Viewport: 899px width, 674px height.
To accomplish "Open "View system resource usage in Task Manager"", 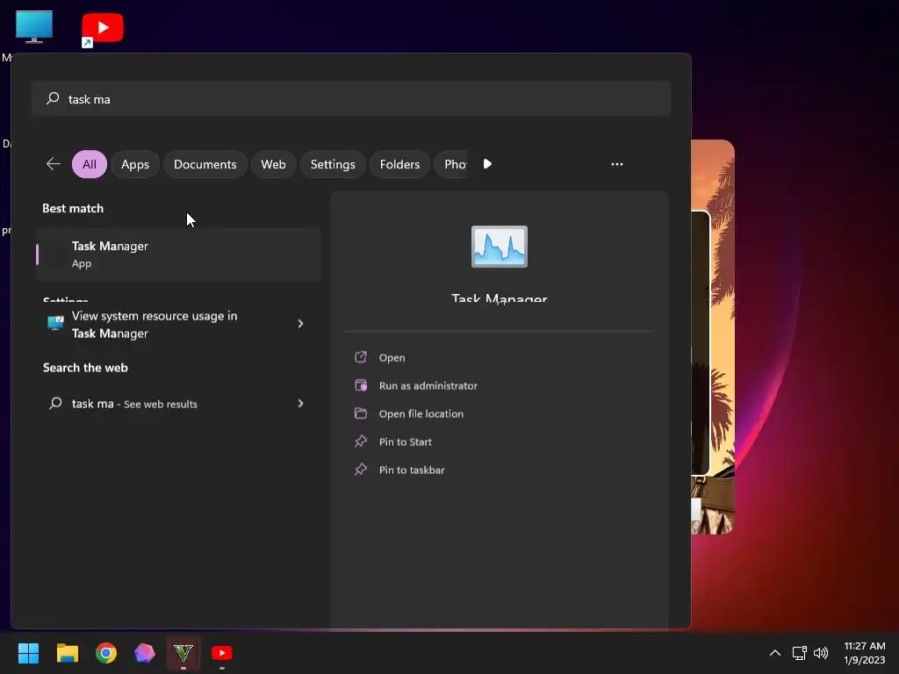I will coord(177,325).
